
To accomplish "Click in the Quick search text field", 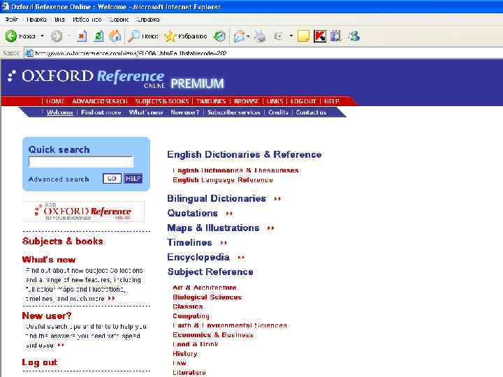I will (x=81, y=162).
